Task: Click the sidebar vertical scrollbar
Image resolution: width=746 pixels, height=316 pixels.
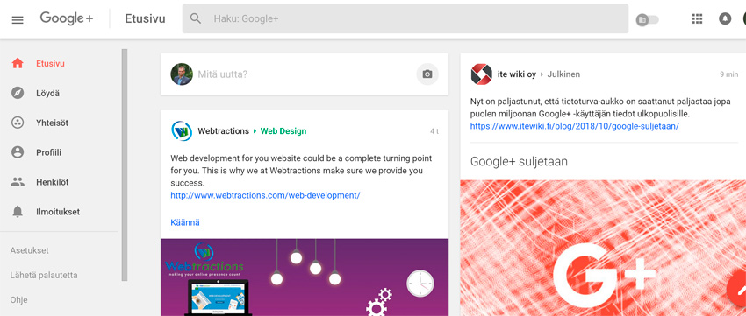Action: [125, 165]
